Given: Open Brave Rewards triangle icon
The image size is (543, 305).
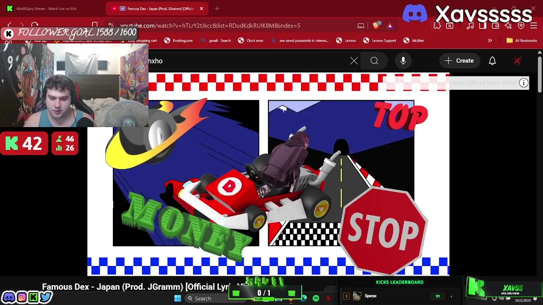Looking at the screenshot, I should (x=390, y=26).
